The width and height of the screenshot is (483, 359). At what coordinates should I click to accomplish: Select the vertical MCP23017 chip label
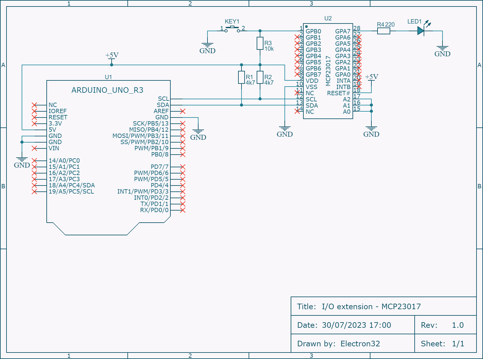(x=328, y=71)
